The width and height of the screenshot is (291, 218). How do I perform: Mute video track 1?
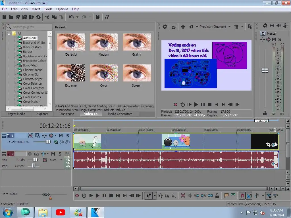(61, 136)
